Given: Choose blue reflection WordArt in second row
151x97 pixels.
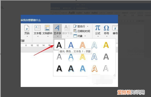Looking at the screenshot, I should [71, 57].
